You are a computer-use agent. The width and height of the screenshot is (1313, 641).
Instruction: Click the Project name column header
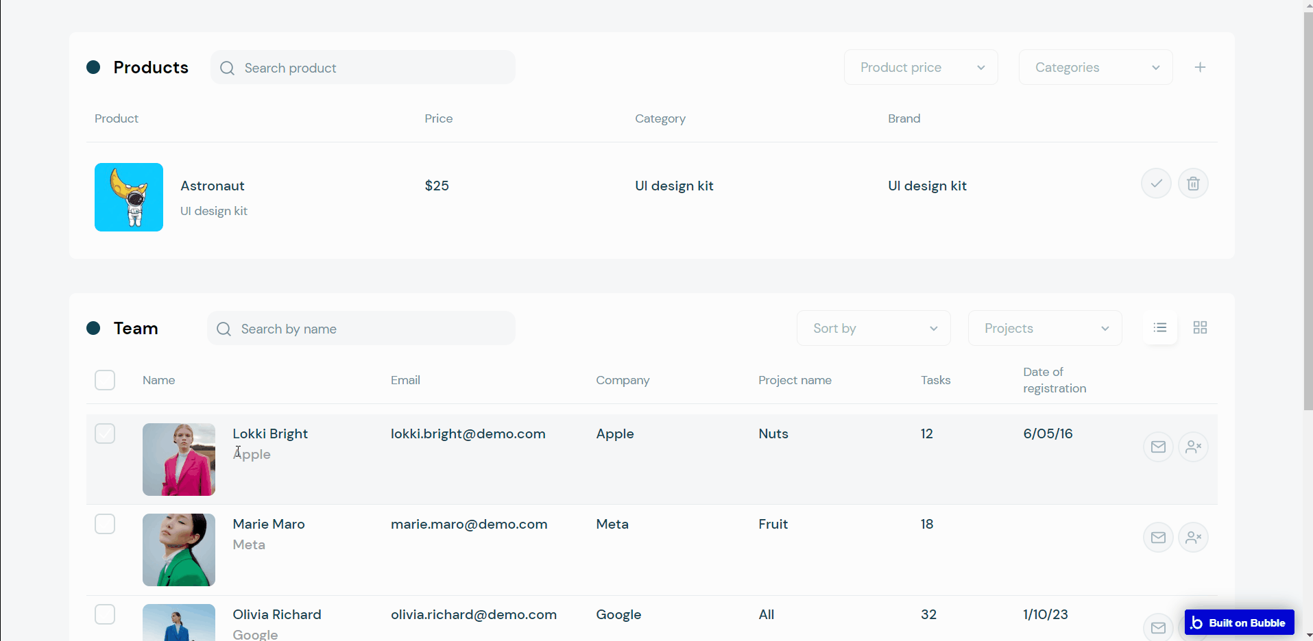coord(795,380)
